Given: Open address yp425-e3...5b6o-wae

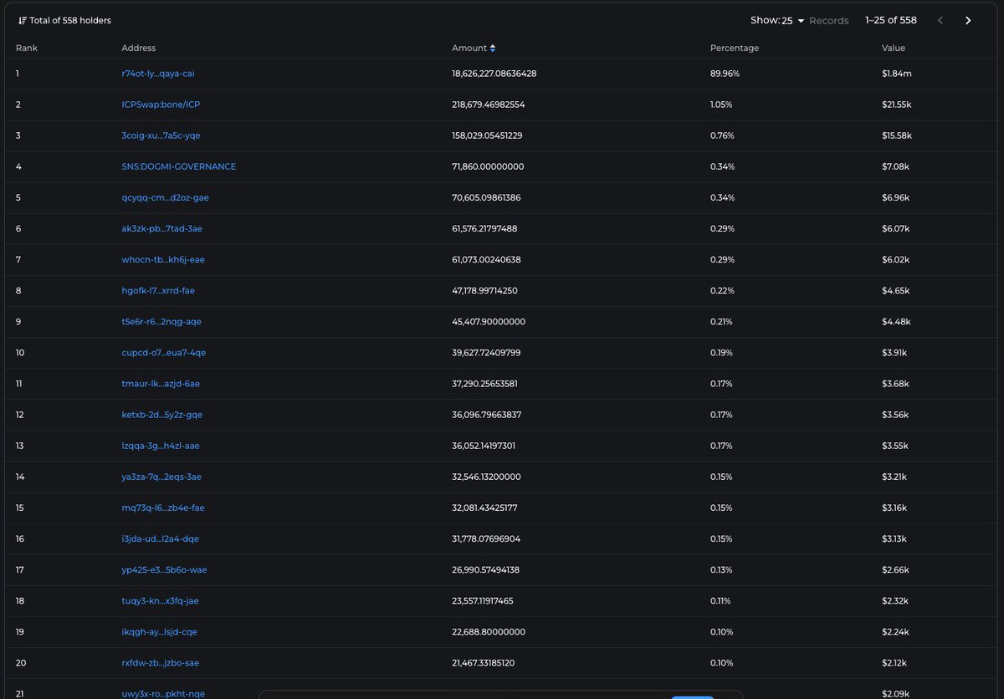Looking at the screenshot, I should point(164,569).
